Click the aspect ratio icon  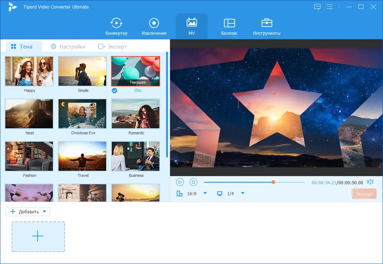[180, 193]
